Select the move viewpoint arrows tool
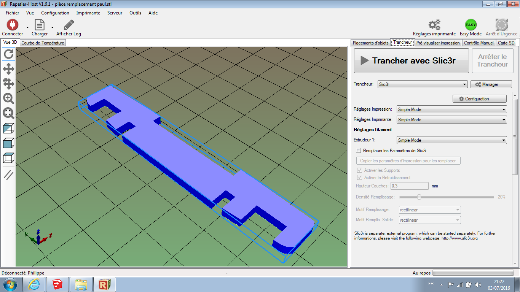Image resolution: width=520 pixels, height=292 pixels. click(x=9, y=69)
